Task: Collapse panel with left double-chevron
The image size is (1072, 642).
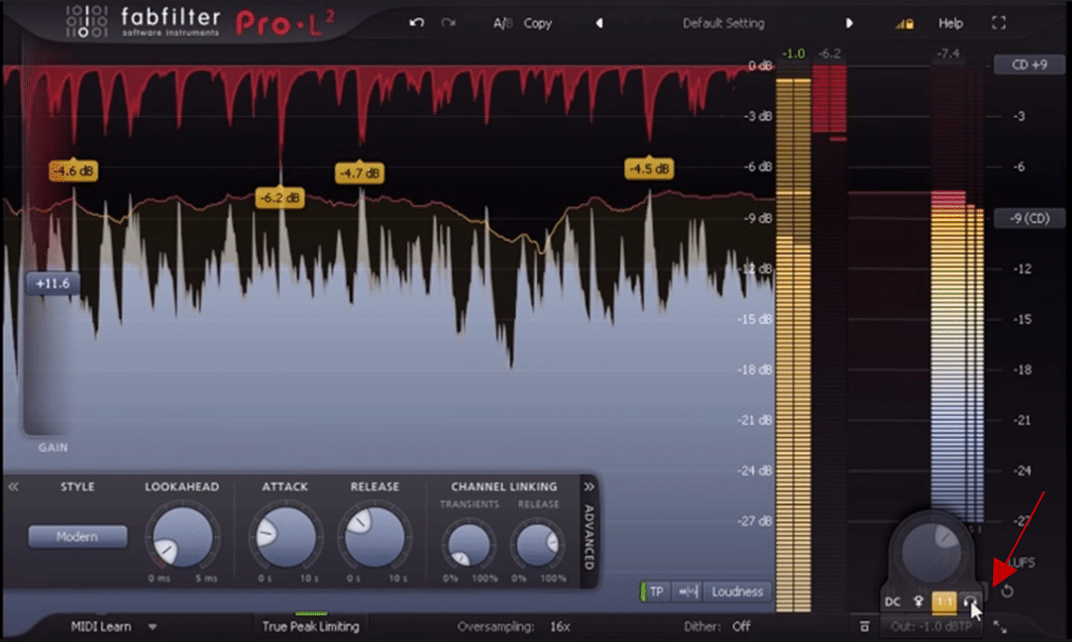Action: click(13, 486)
